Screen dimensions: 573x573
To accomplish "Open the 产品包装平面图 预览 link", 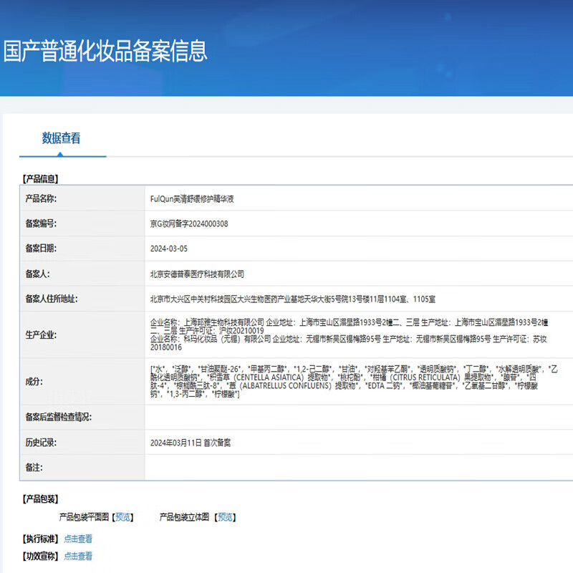I will click(122, 516).
